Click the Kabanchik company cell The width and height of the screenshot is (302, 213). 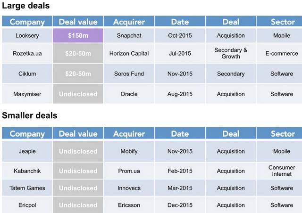(x=27, y=171)
